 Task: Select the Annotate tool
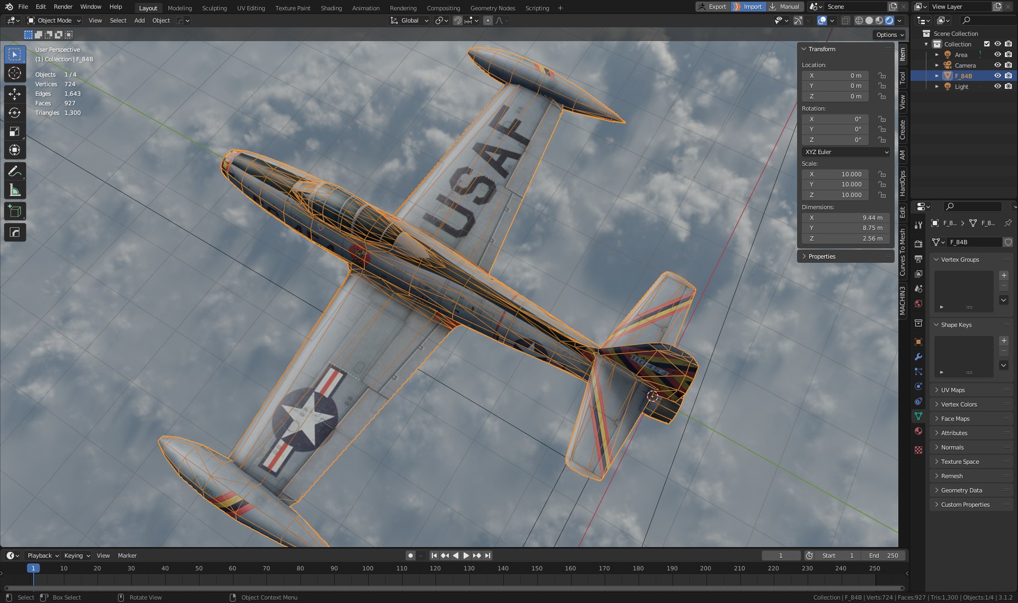(15, 171)
